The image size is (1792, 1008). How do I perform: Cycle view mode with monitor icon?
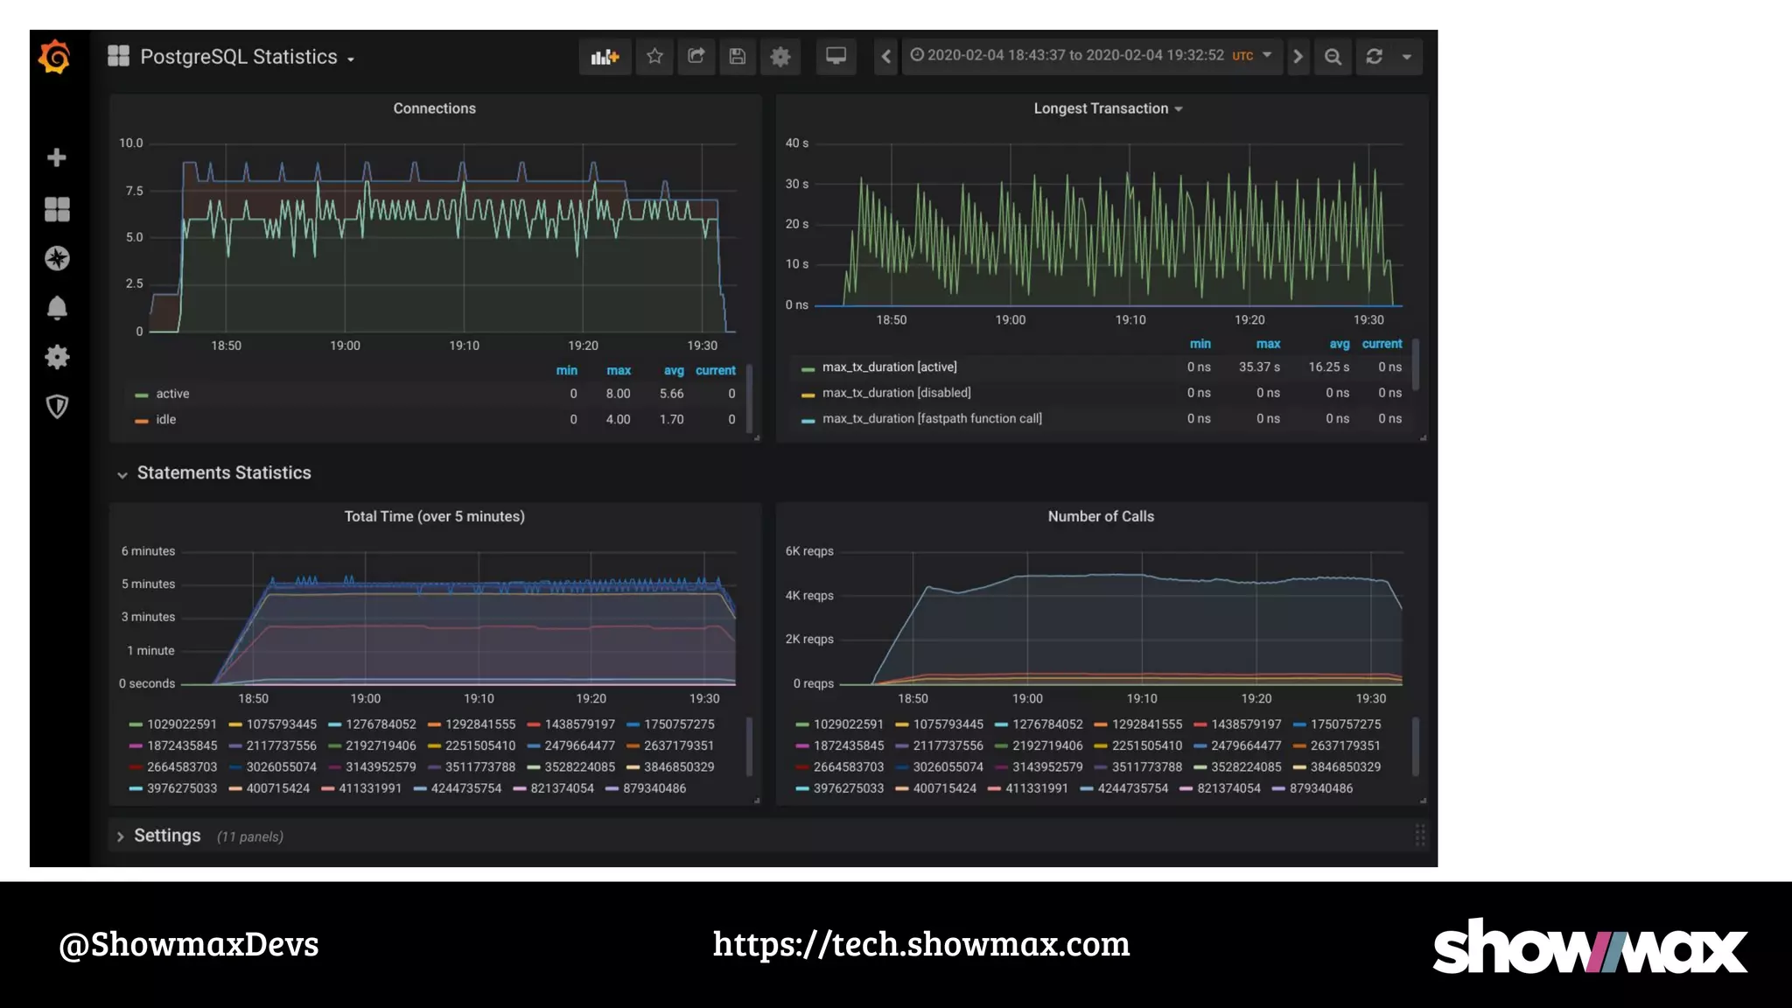click(836, 57)
